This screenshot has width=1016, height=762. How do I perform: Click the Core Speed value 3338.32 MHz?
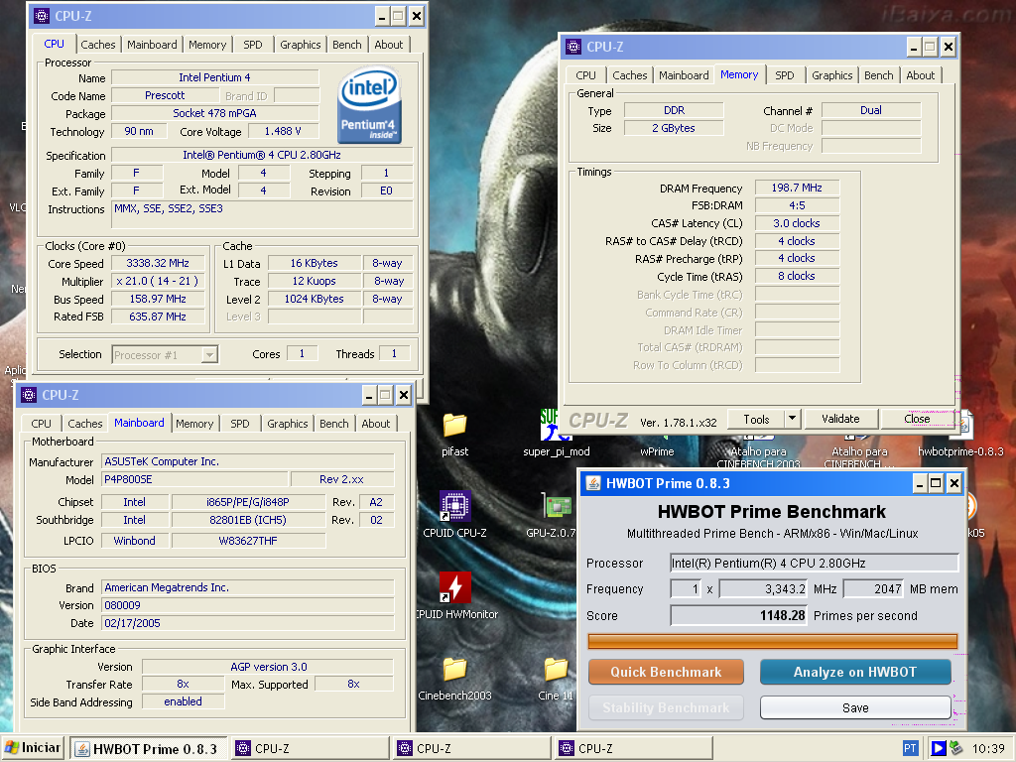[158, 264]
